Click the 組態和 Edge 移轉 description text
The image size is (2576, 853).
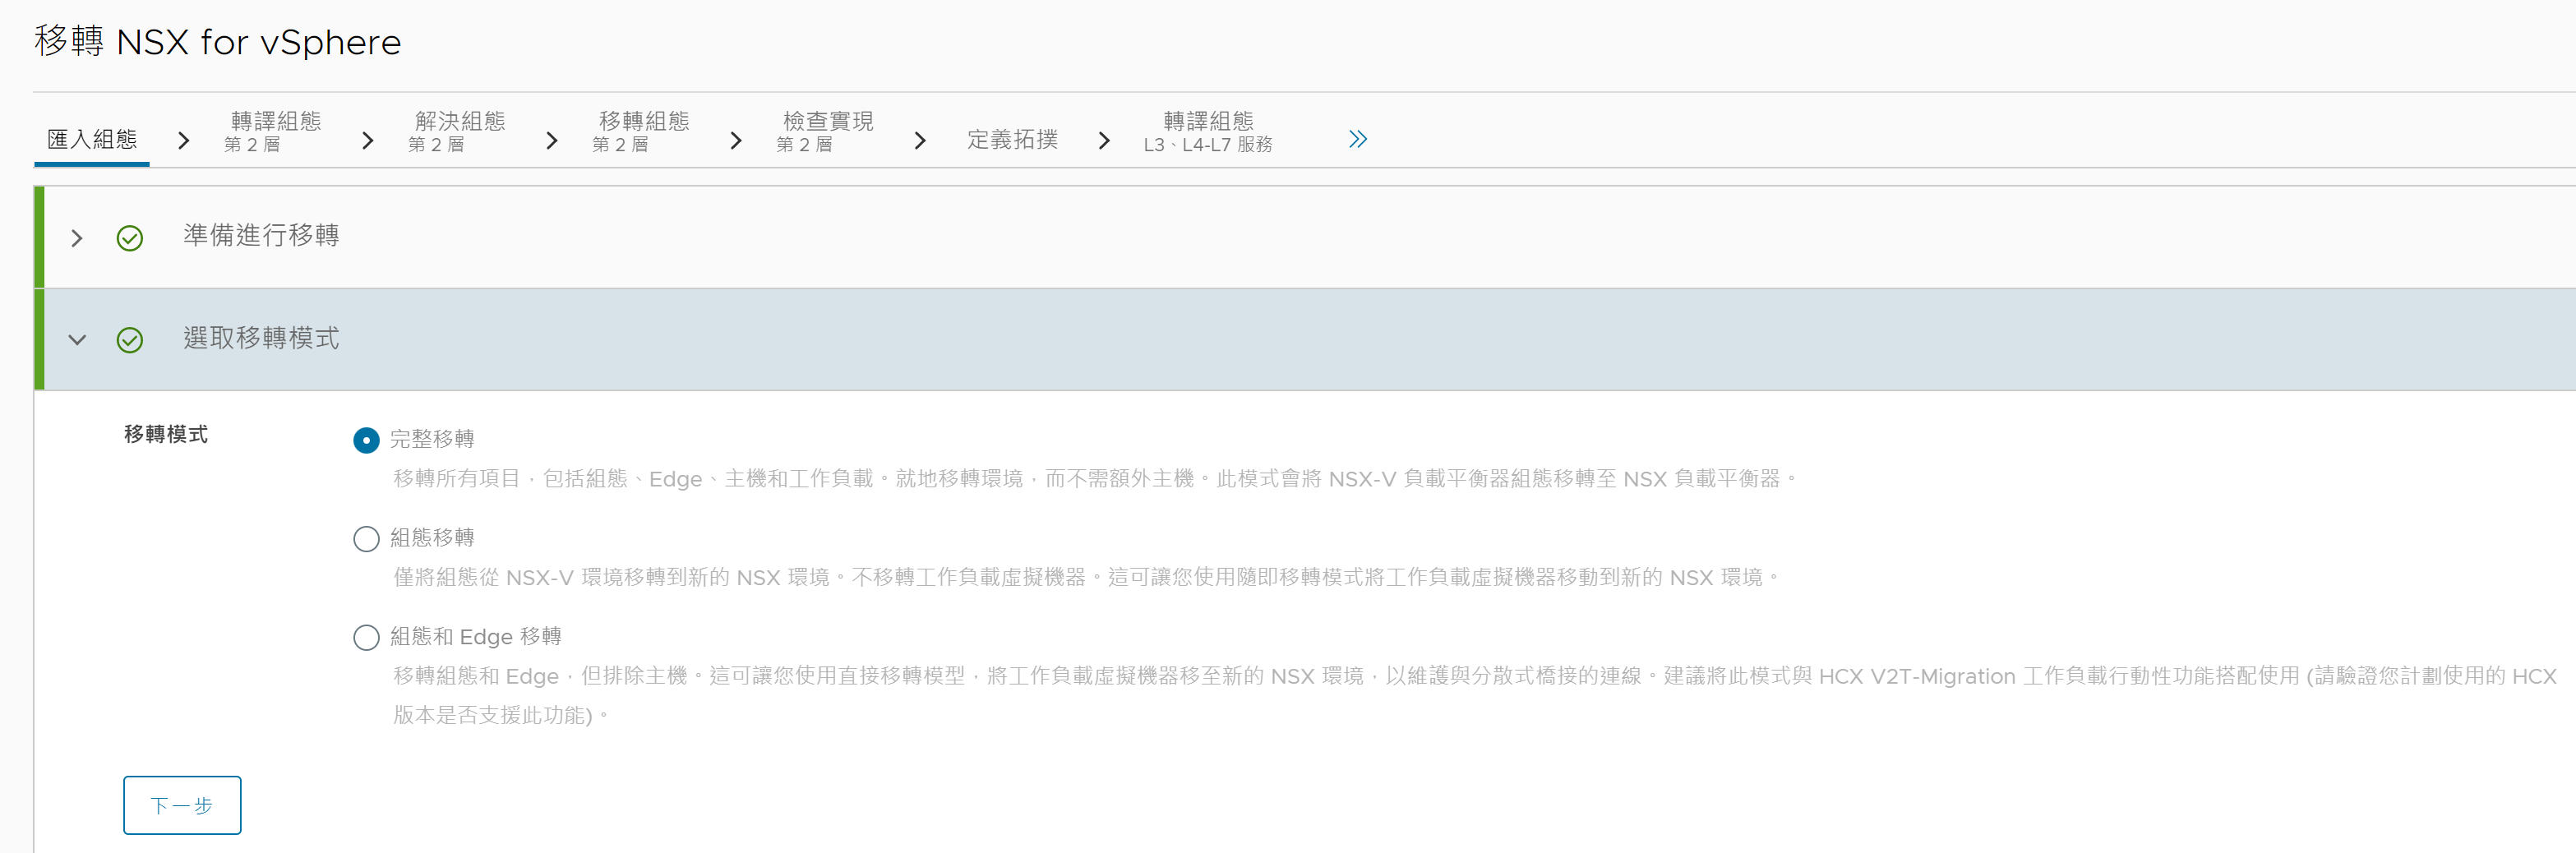[1475, 695]
